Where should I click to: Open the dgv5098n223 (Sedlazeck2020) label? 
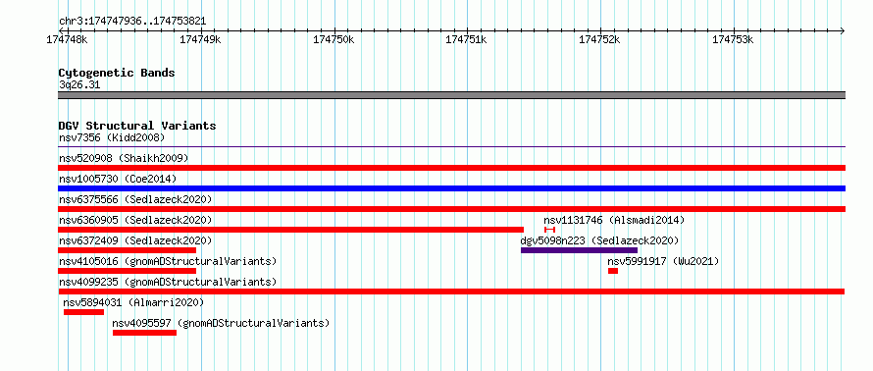click(599, 240)
